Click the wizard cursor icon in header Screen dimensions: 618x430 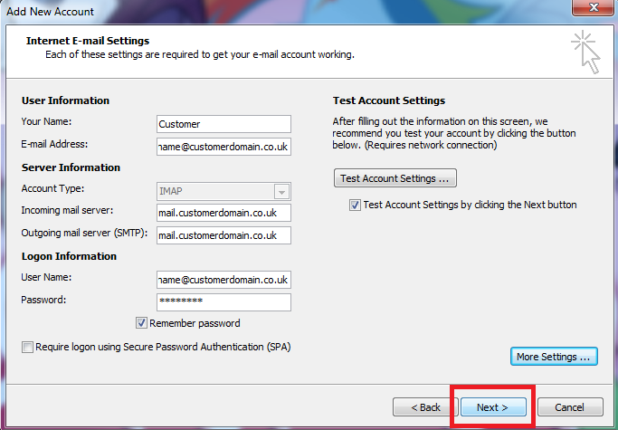585,52
